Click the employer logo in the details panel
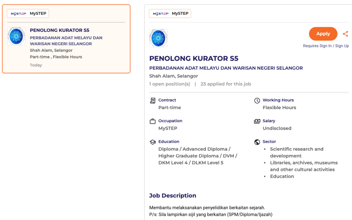This screenshot has height=220, width=352. point(158,38)
